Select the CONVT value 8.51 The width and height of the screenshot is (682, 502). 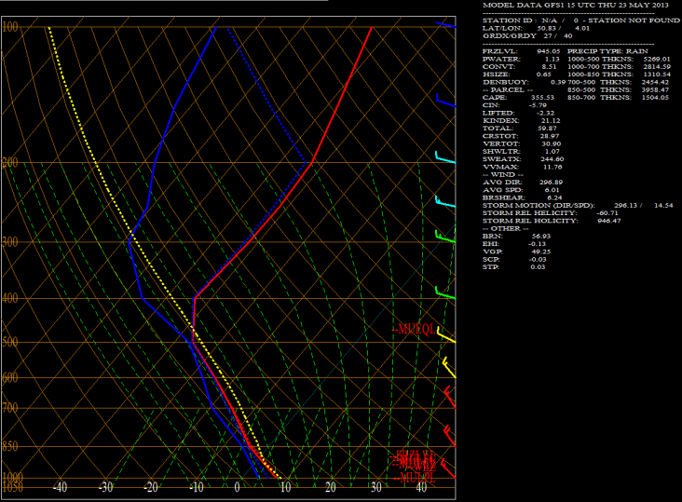click(549, 67)
